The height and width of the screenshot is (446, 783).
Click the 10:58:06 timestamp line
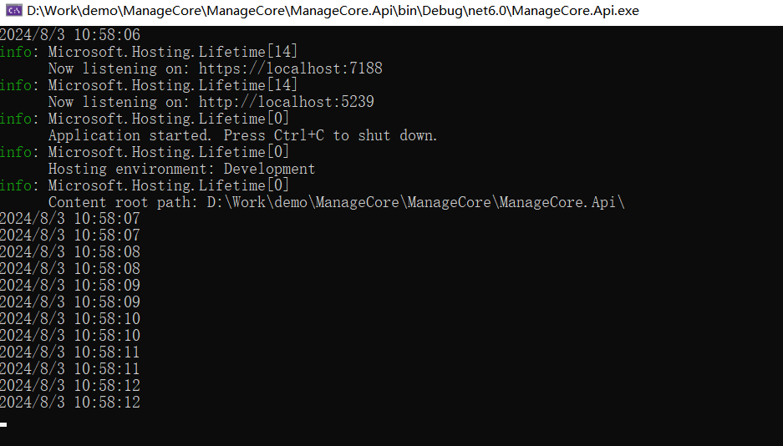70,35
